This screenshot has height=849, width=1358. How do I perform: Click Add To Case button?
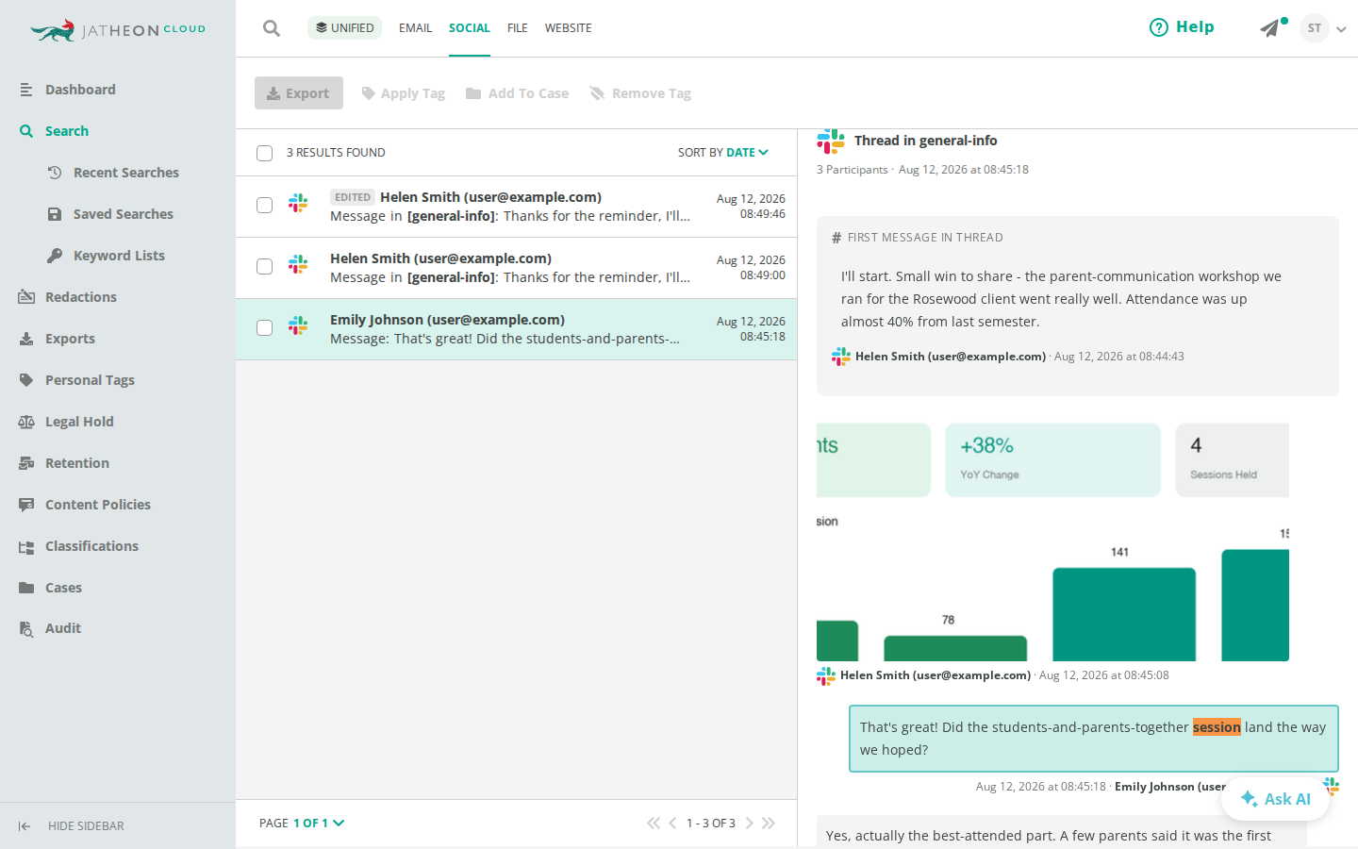[517, 93]
